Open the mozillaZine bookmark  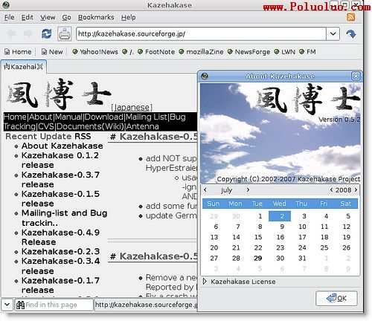point(201,52)
